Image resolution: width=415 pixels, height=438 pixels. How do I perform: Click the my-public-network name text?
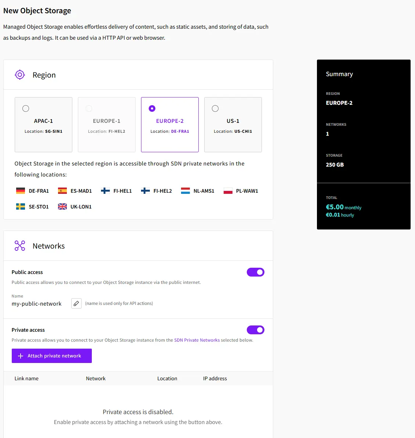36,304
